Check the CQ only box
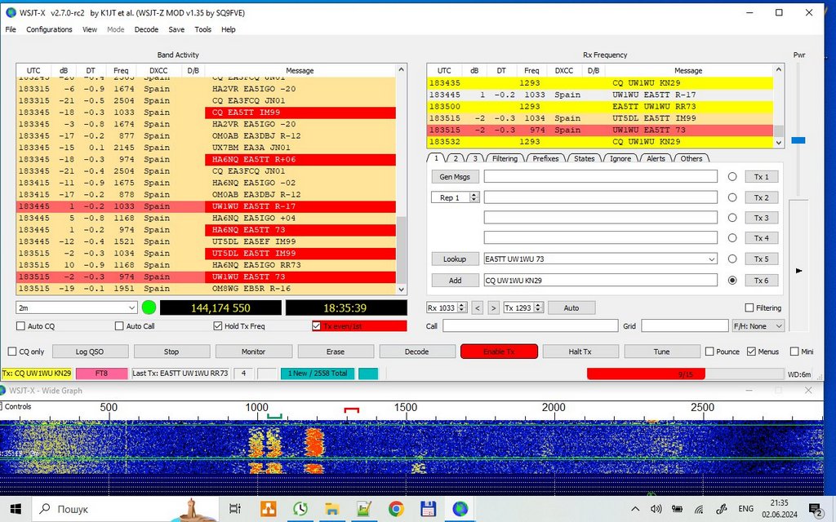This screenshot has width=836, height=522. (12, 352)
